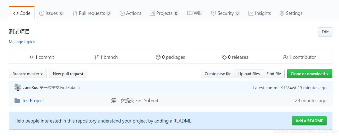Screen dimensions: 339x136
Task: Click the Find file button
Action: (274, 74)
